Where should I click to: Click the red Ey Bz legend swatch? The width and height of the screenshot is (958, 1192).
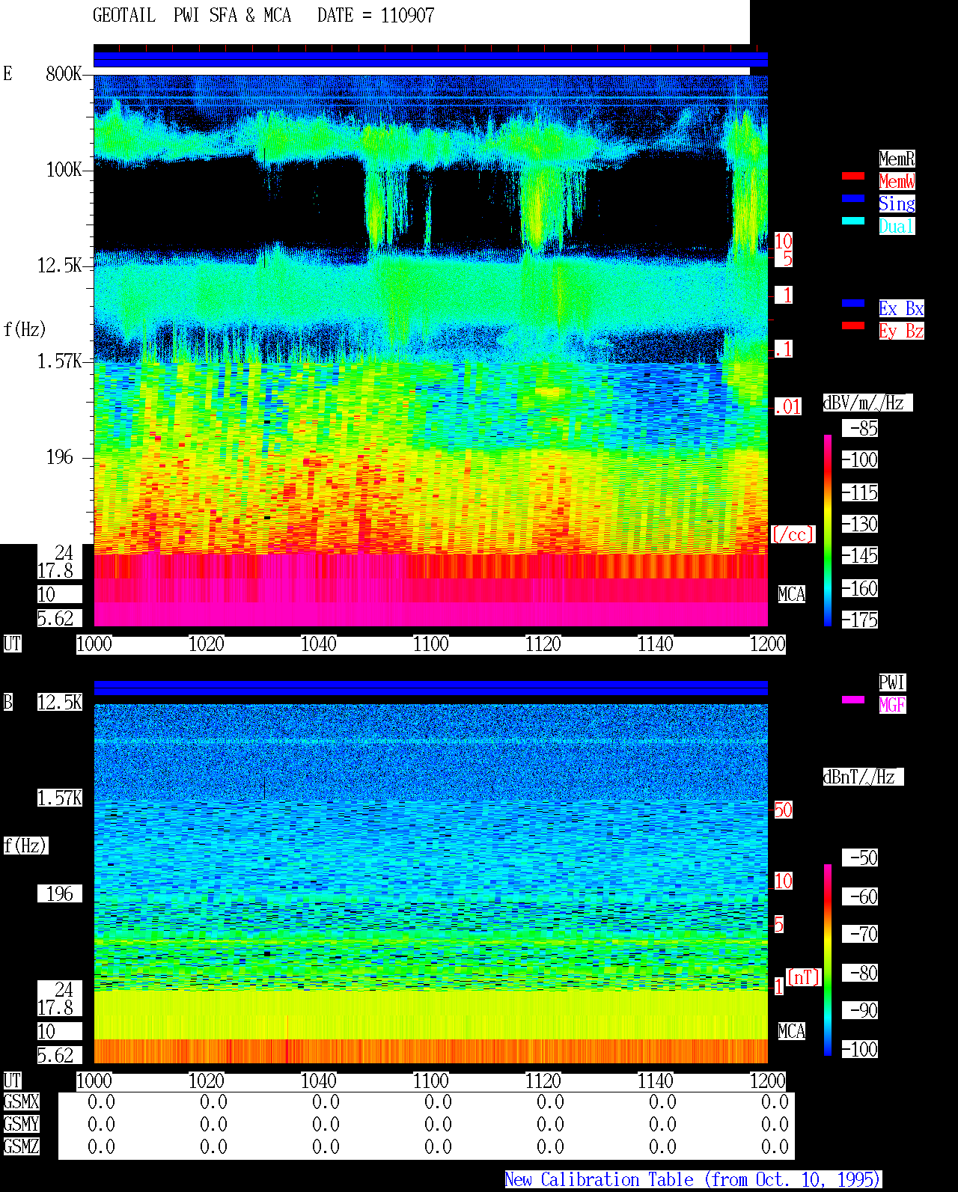[853, 325]
